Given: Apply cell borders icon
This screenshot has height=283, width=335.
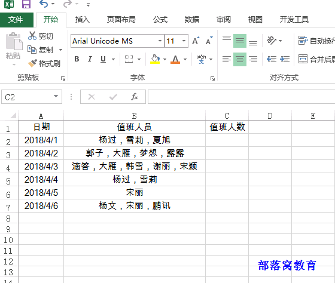Looking at the screenshot, I should point(129,59).
